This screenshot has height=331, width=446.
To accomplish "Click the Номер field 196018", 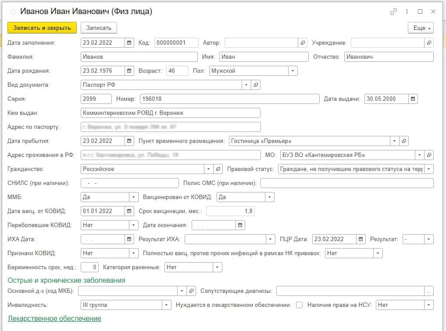I will pos(230,99).
